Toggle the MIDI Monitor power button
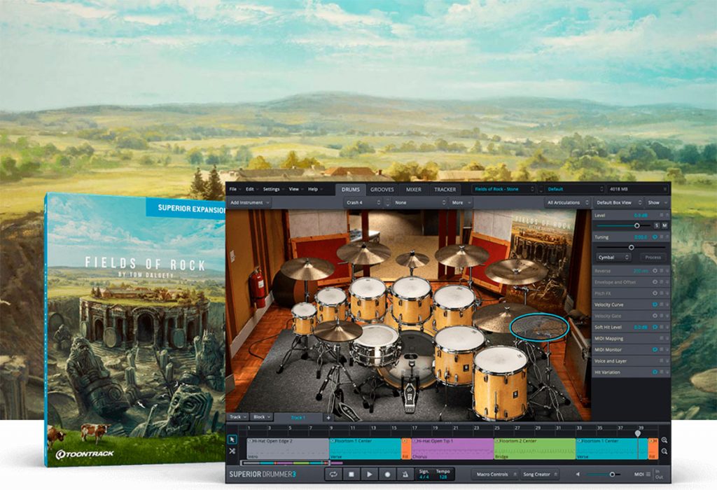Viewport: 717px width, 490px height. pyautogui.click(x=655, y=350)
